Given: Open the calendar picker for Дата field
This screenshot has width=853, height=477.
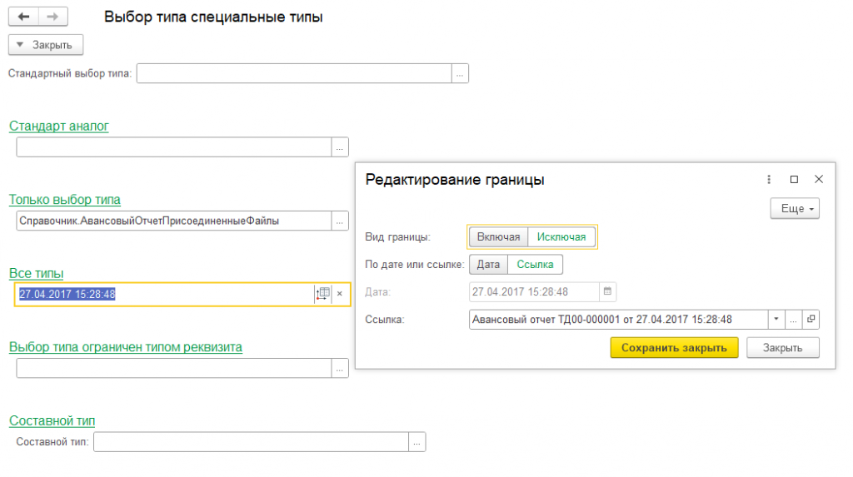Looking at the screenshot, I should click(607, 292).
